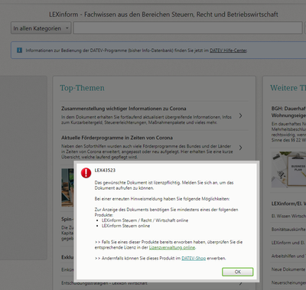Screen dimensions: 306x290
Task: Expand chevron next to Förderprogramme entry
Action: 240,148
